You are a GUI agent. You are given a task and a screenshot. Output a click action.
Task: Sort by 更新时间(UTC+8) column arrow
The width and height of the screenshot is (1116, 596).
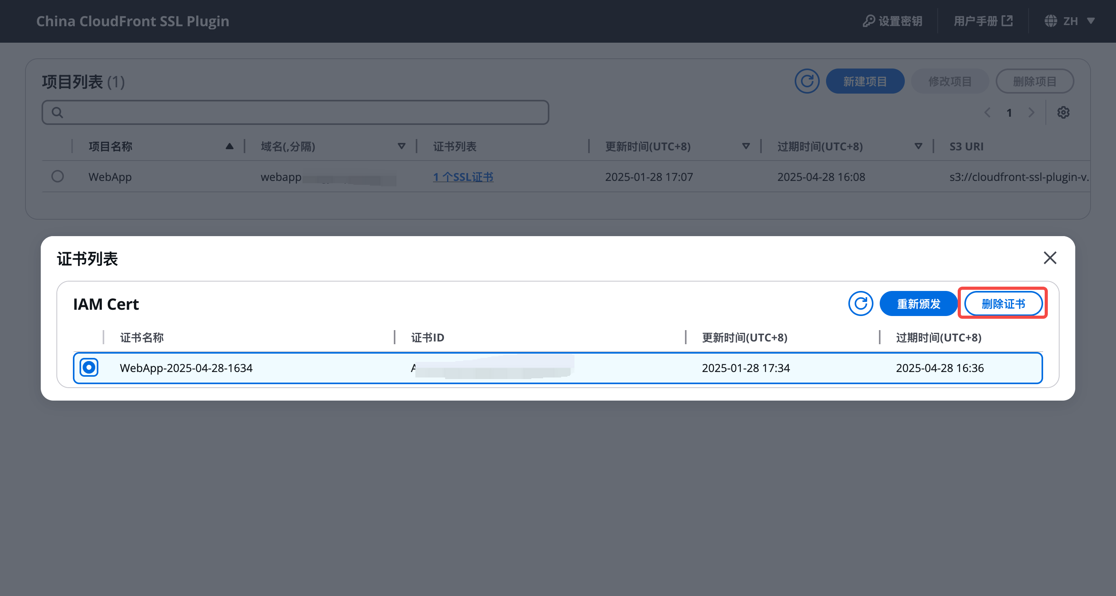point(746,146)
